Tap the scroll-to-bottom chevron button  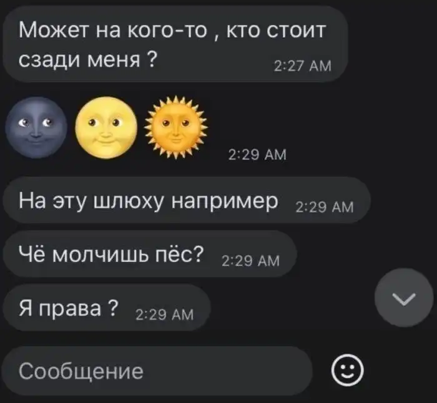pos(404,298)
